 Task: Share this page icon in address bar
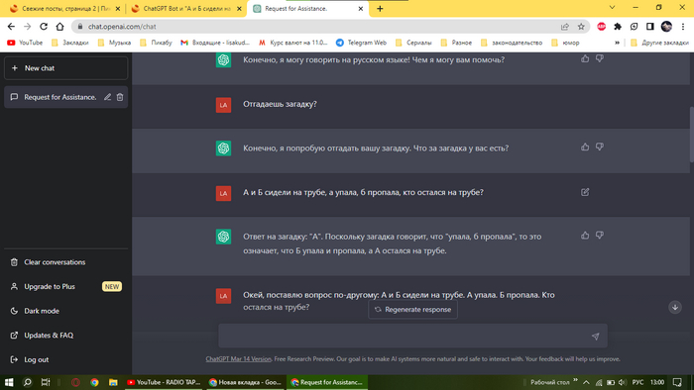(x=565, y=27)
